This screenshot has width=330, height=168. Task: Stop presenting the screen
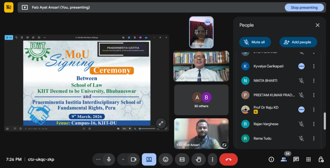[304, 7]
